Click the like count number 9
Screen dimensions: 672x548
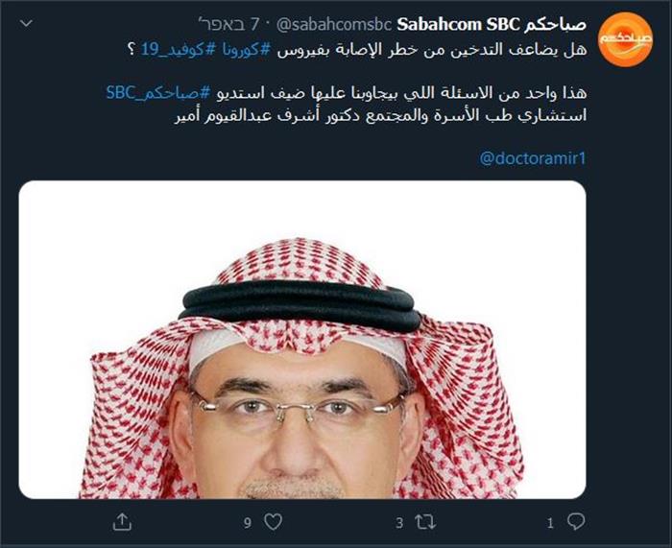click(248, 523)
